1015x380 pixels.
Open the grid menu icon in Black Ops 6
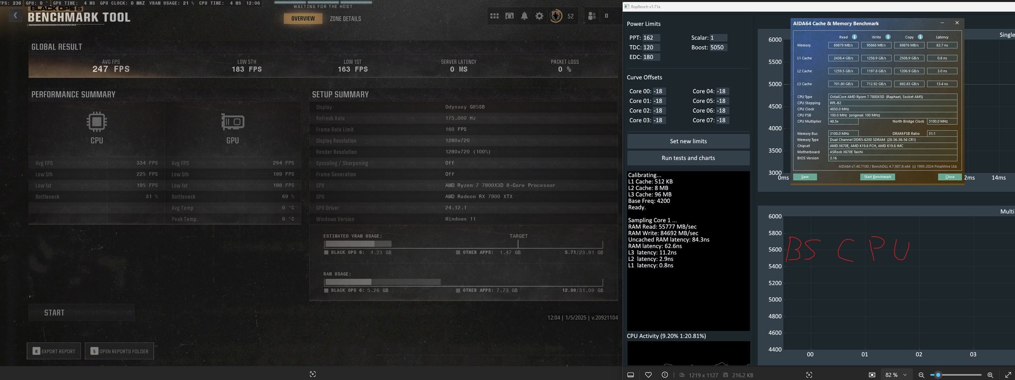coord(494,16)
